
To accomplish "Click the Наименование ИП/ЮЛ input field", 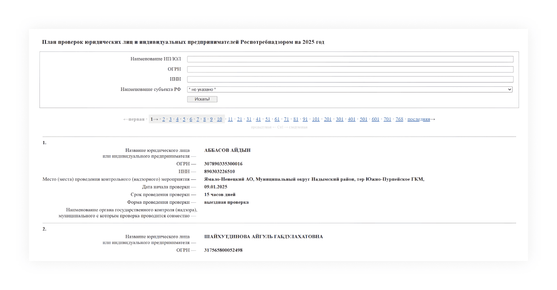I will (350, 59).
